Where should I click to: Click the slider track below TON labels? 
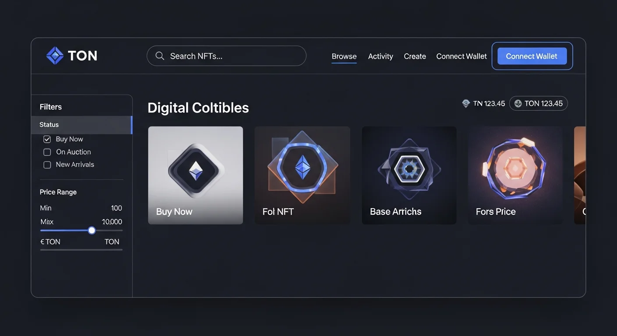(81, 250)
